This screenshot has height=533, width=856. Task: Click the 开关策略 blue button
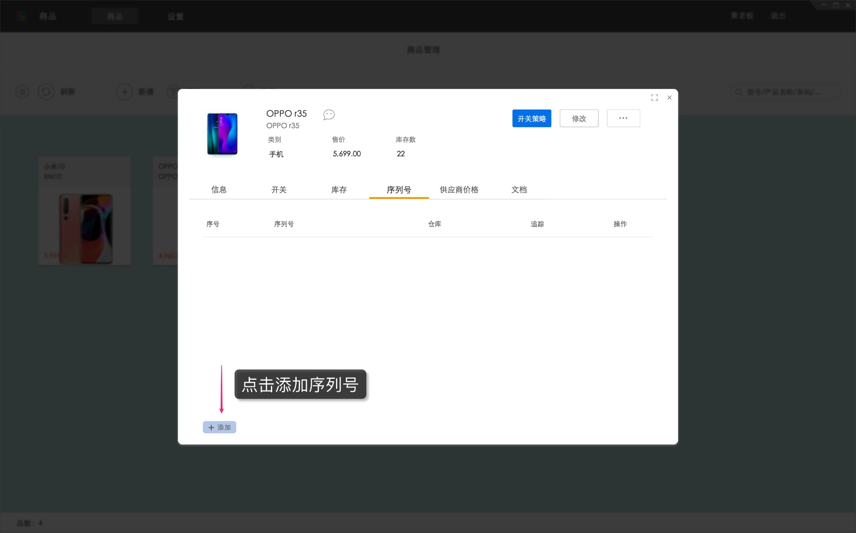tap(532, 118)
